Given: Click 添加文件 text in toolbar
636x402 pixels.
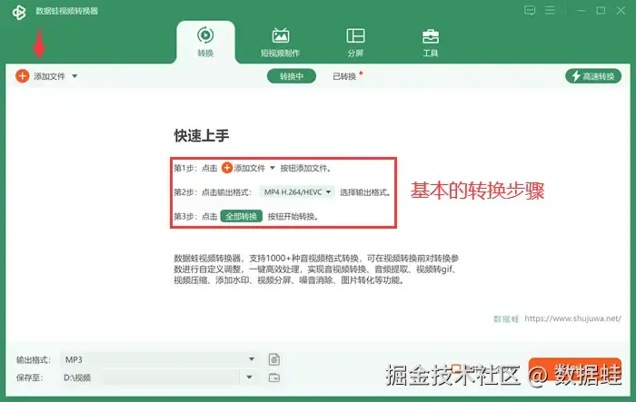Looking at the screenshot, I should pos(49,76).
